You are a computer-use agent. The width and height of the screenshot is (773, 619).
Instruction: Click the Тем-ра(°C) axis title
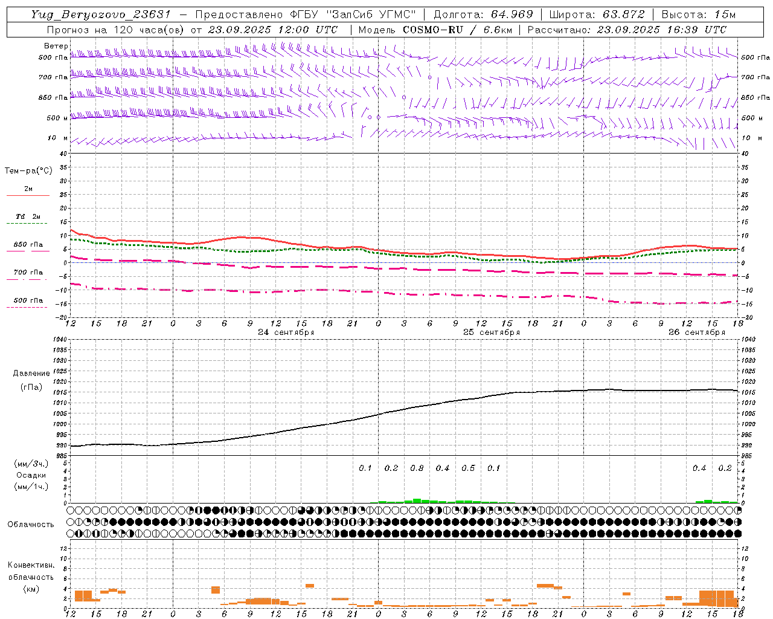28,171
